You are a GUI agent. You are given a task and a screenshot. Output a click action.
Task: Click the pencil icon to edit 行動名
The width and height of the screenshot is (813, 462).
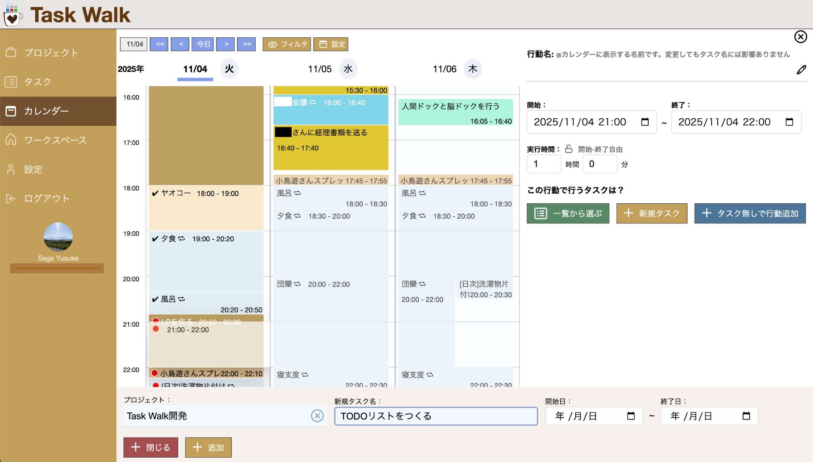(x=802, y=69)
